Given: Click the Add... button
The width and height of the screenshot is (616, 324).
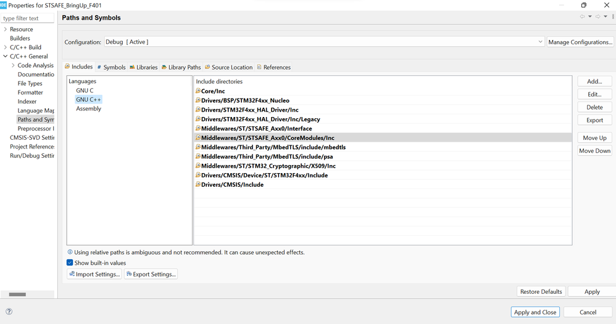Looking at the screenshot, I should point(594,81).
